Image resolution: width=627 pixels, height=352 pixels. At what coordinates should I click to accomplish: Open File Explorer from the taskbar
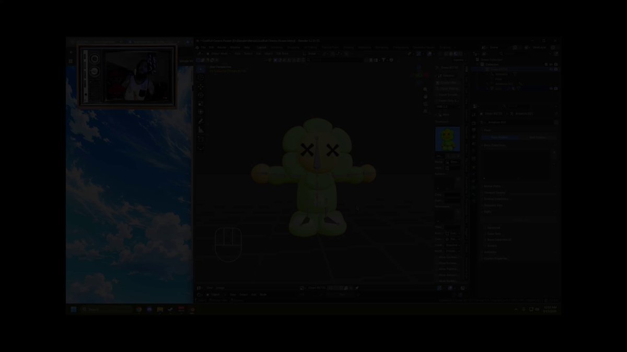(160, 309)
